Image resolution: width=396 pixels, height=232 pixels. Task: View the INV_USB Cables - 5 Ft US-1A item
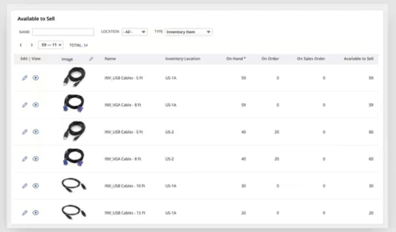pos(35,78)
